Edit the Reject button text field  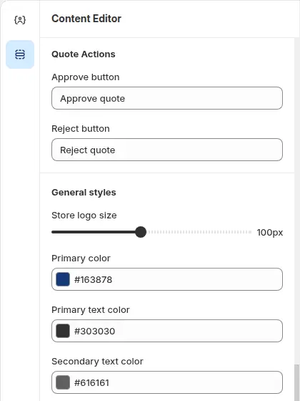click(167, 150)
